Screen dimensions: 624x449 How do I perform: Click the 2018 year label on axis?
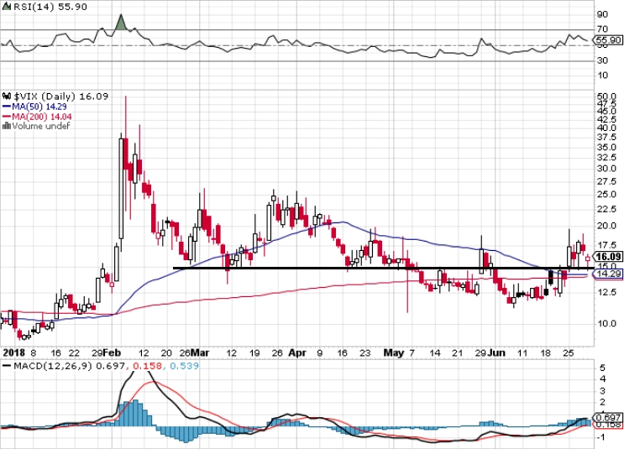[x=13, y=352]
